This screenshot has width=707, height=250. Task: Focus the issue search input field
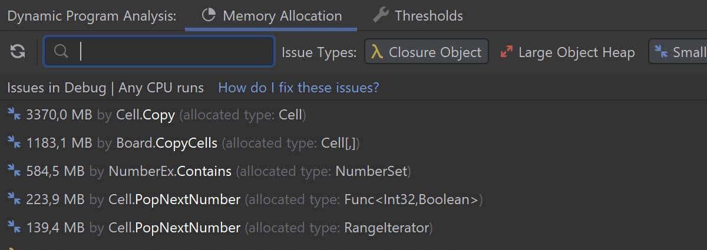coord(171,52)
